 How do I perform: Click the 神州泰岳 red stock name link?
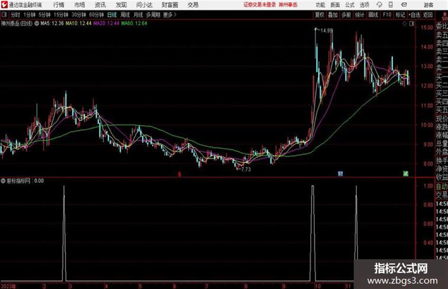point(288,5)
